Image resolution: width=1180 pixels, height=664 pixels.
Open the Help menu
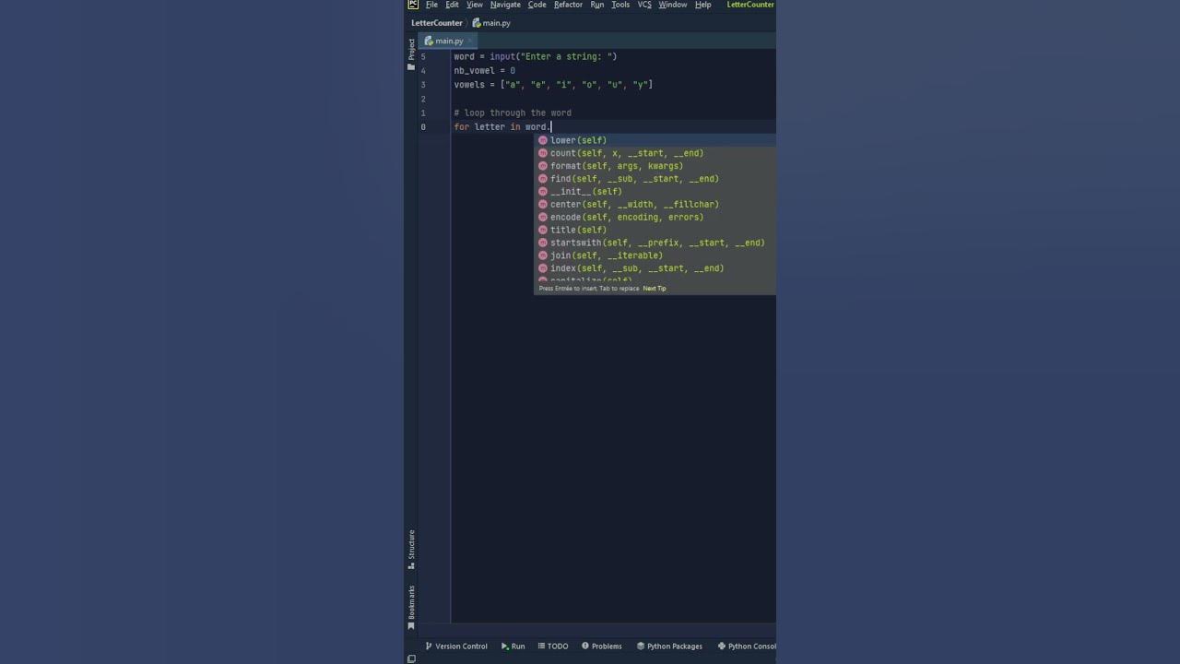[x=702, y=5]
